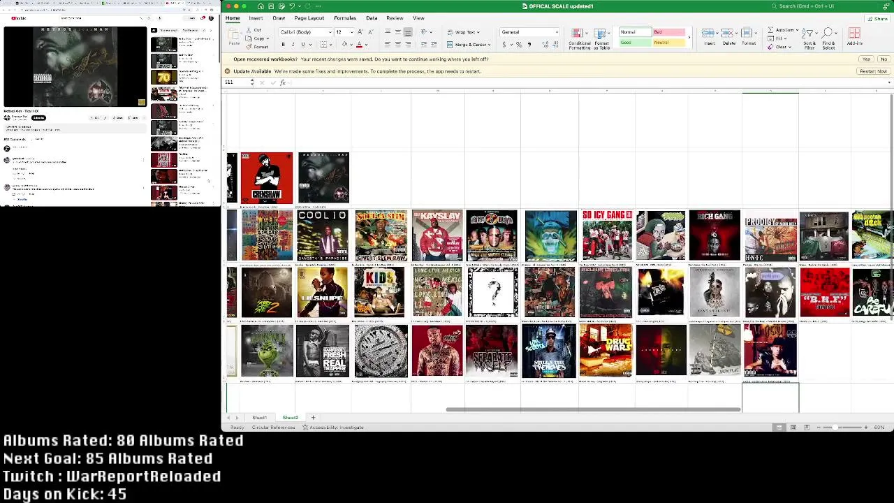Switch to the Formulas ribbon tab

click(345, 18)
